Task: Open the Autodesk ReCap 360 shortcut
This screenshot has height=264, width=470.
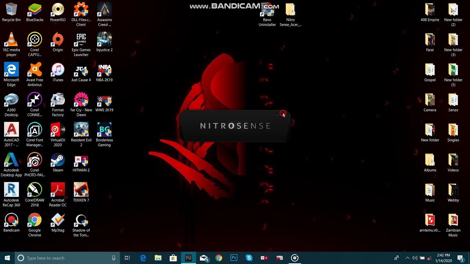Action: coord(11,195)
